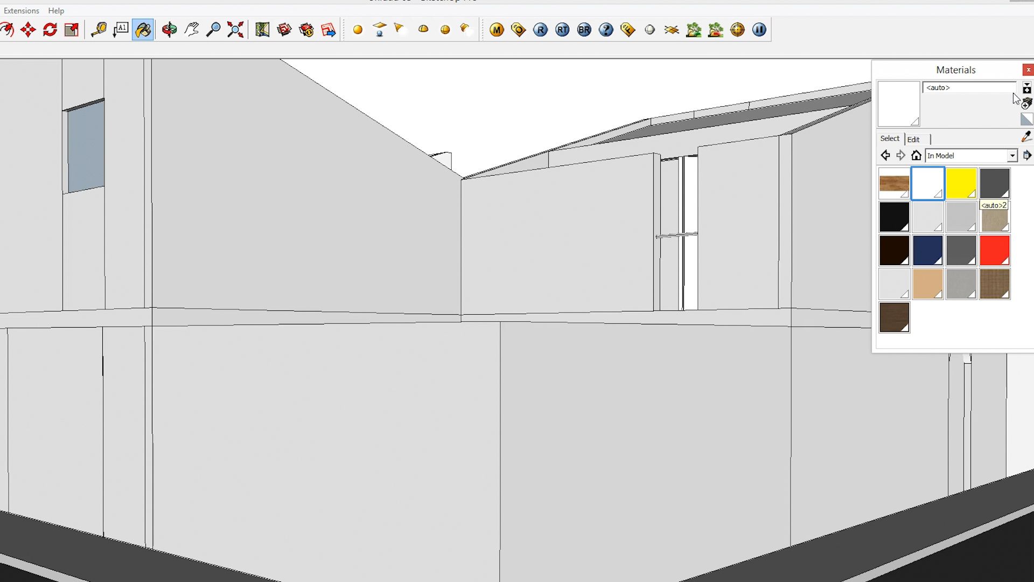1034x582 pixels.
Task: Pick the Sample Paint eyedropper
Action: point(1026,137)
